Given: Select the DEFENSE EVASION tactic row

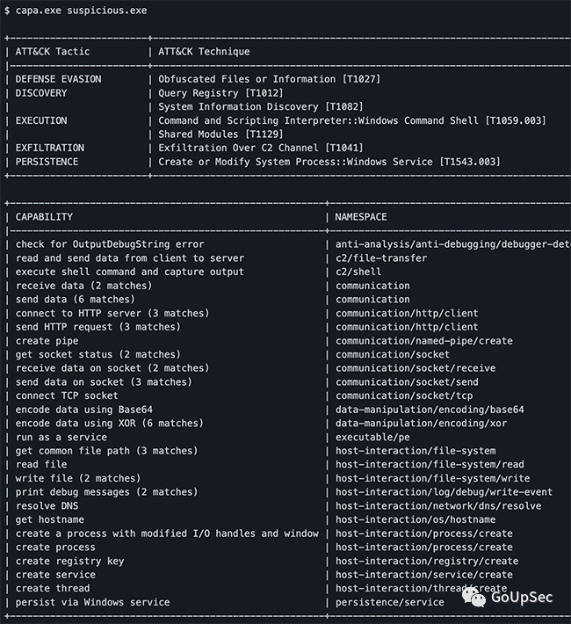Looking at the screenshot, I should click(x=58, y=79).
